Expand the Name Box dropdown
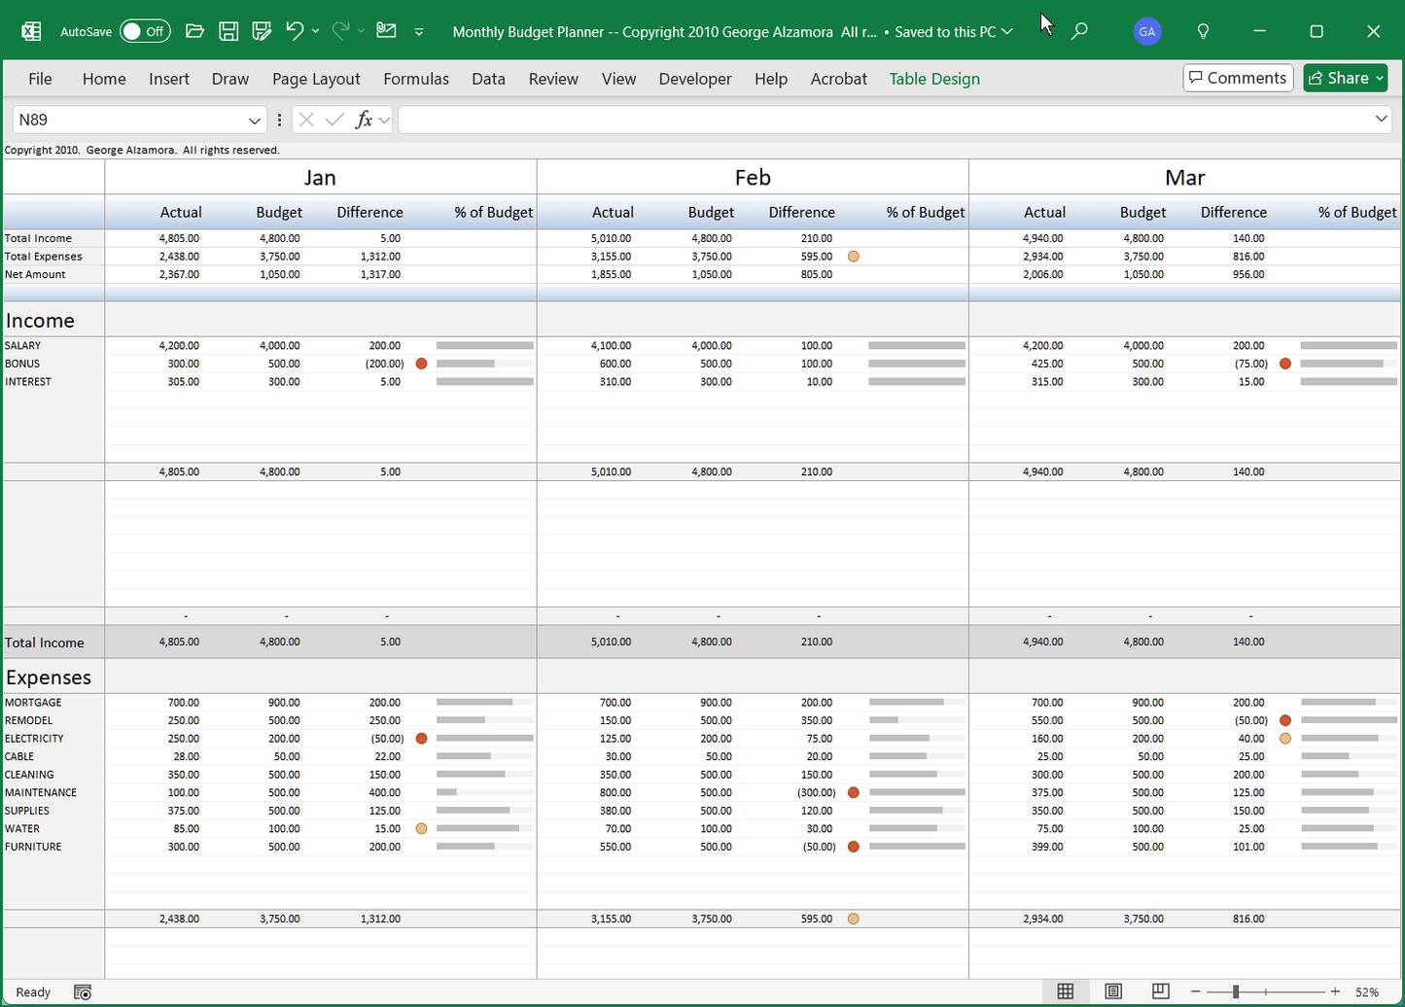 [x=256, y=120]
